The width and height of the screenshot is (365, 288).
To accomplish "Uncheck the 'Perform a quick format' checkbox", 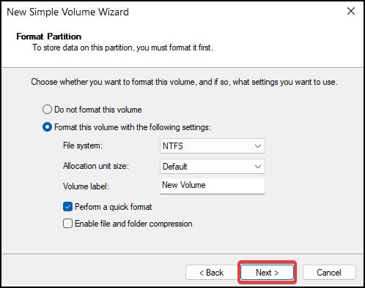I will pos(67,207).
